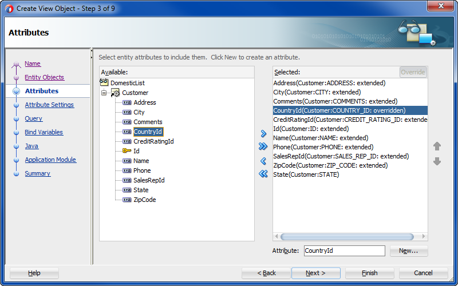
Task: Go to the Entity Objects step
Action: pyautogui.click(x=45, y=77)
